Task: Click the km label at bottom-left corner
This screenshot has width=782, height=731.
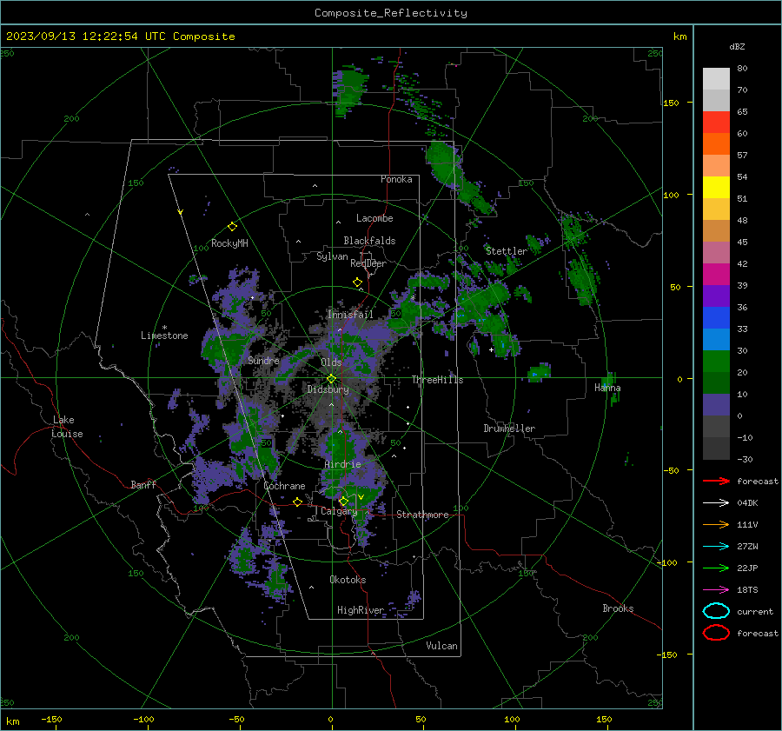Action: 12,721
